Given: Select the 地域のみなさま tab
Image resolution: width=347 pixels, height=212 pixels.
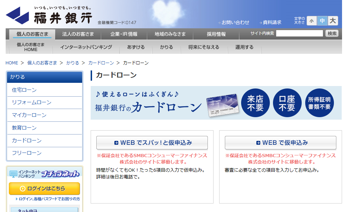Looking at the screenshot, I should pos(170,34).
